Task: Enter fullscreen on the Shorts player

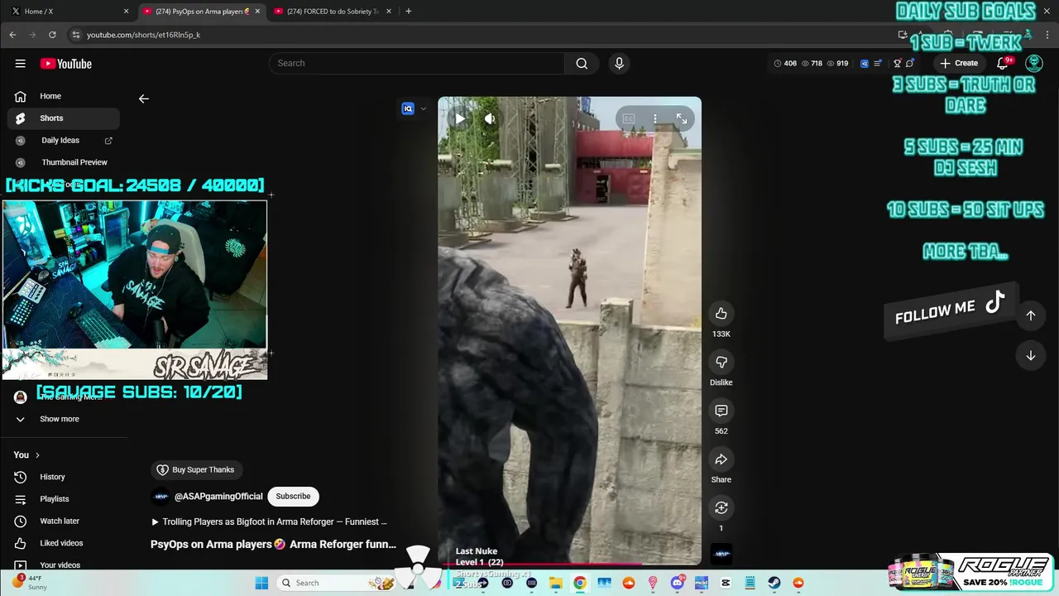Action: coord(681,118)
